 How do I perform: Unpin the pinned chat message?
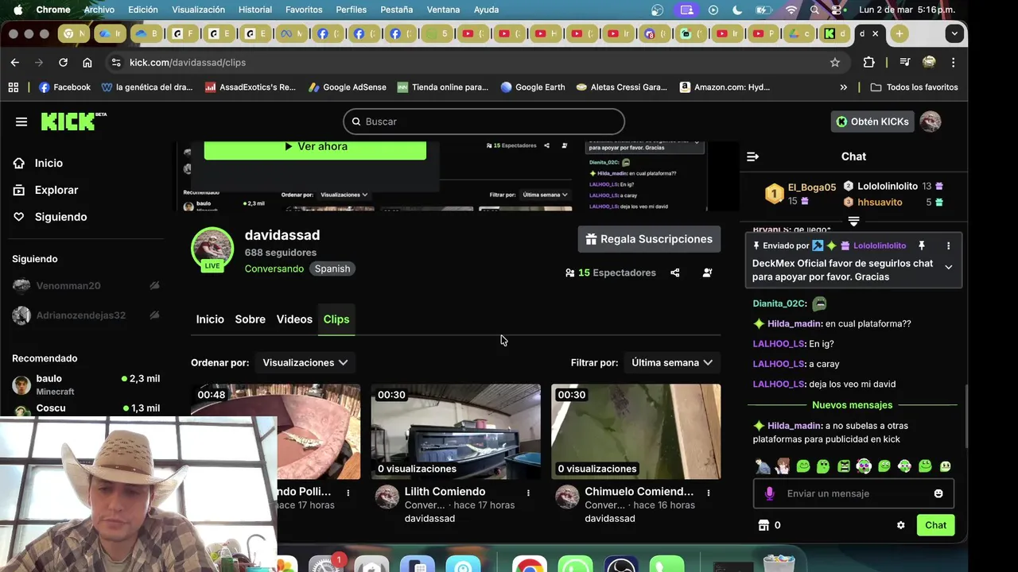click(x=922, y=245)
